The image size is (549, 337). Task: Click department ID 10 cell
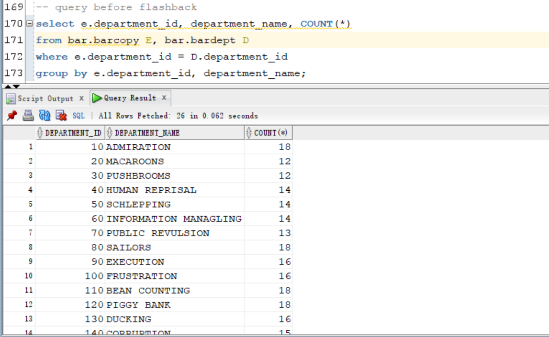[x=70, y=147]
